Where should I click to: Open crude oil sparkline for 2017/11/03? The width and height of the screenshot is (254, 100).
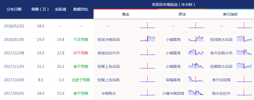pos(196,66)
